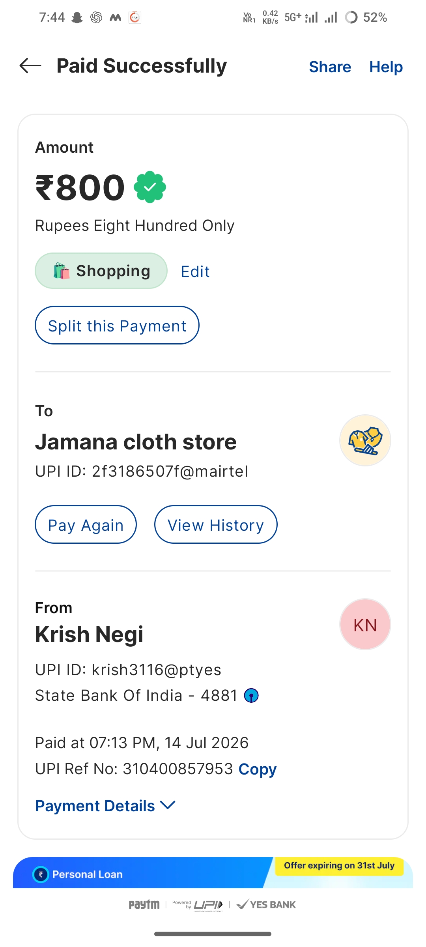Open the Jamana cloth store merchant avatar
Viewport: 426px width, 947px height.
point(365,440)
